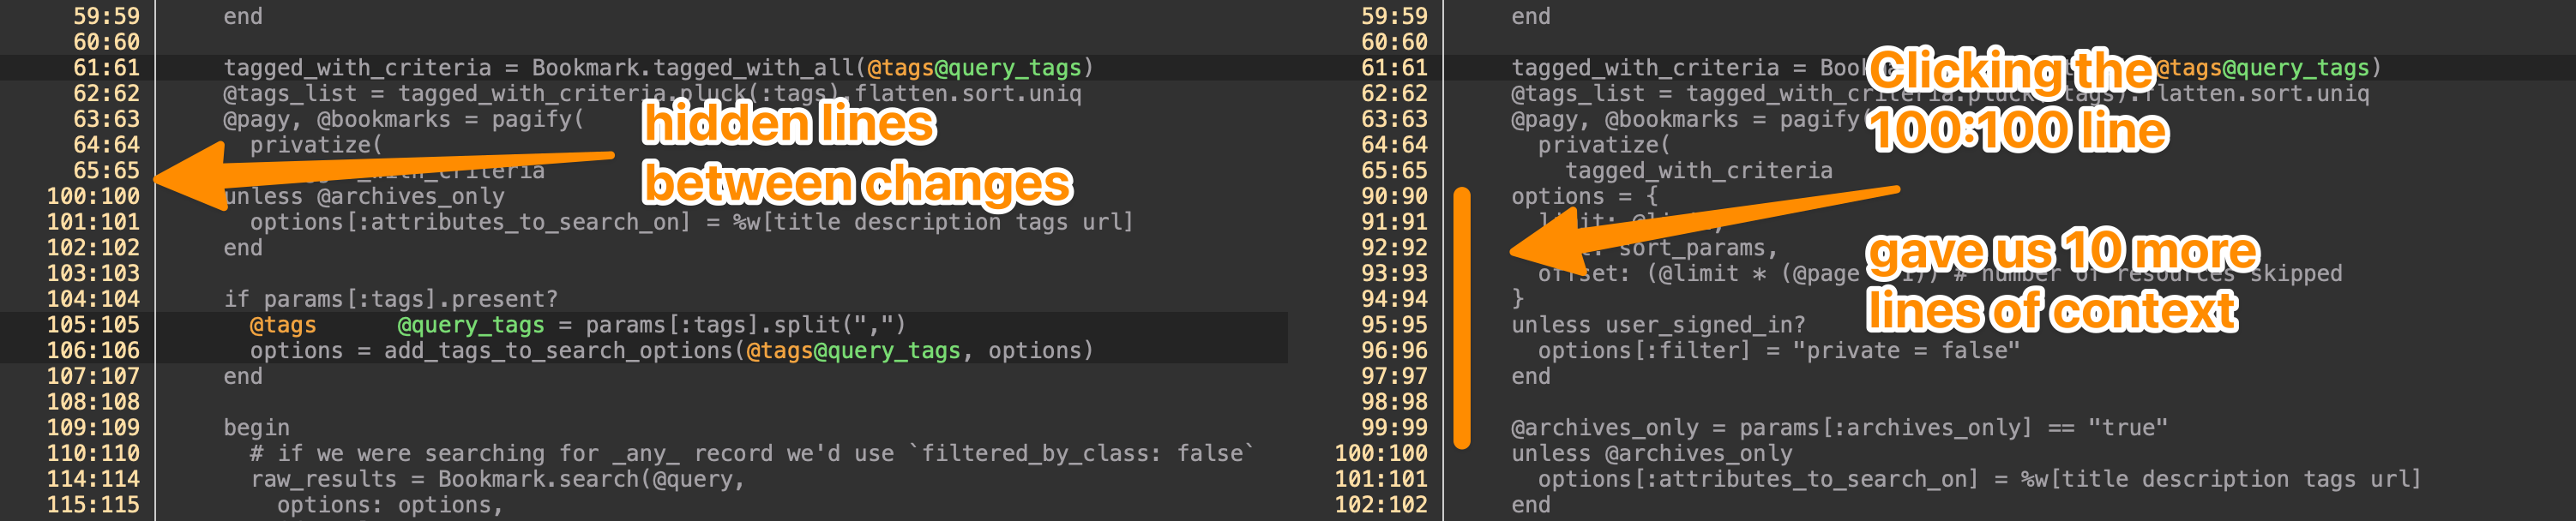Expand hidden lines at 100:100 in left panel
Viewport: 2576px width, 521px height.
point(93,196)
